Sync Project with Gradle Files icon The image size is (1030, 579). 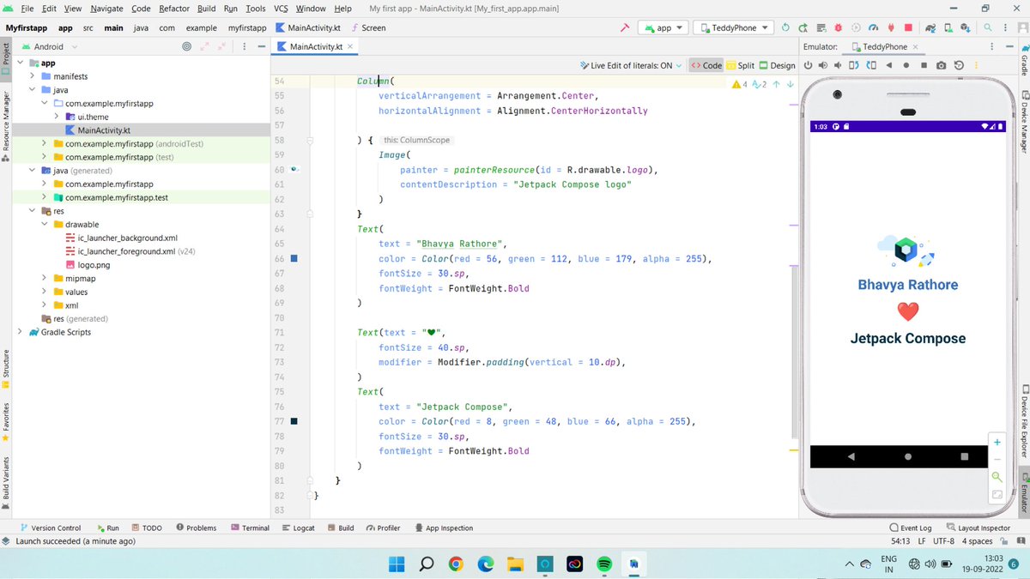(930, 27)
